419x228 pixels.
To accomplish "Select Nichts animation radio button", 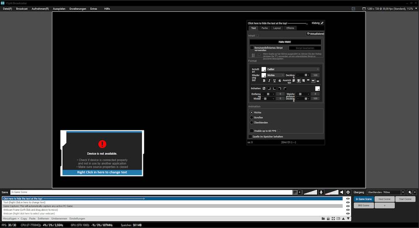I will click(x=251, y=113).
